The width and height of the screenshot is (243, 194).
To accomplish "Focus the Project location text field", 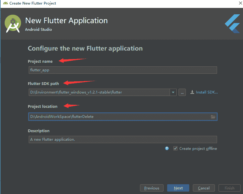I will [x=119, y=117].
